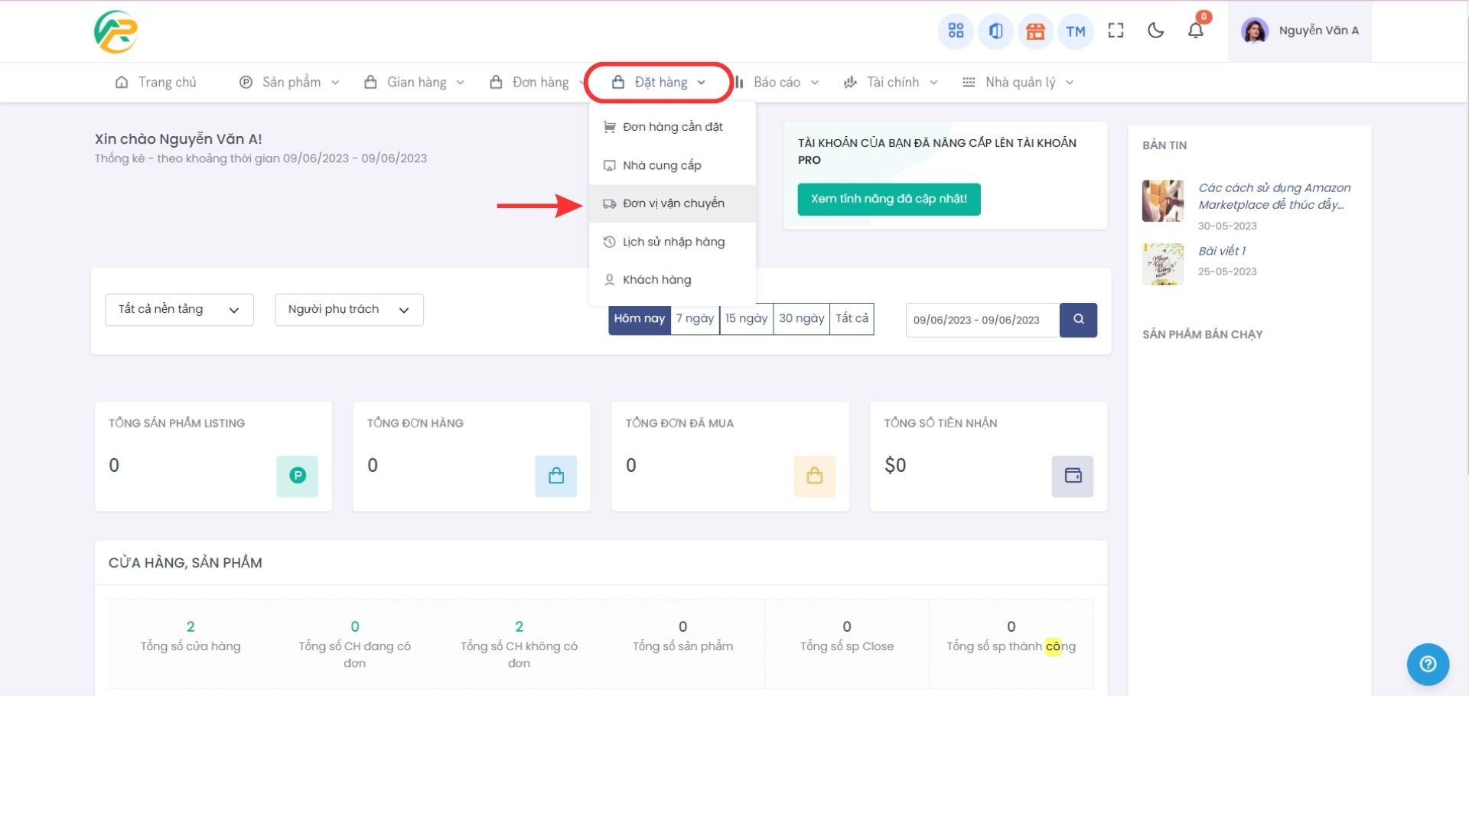The image size is (1469, 826).
Task: Click the user avatar picture
Action: click(1254, 31)
